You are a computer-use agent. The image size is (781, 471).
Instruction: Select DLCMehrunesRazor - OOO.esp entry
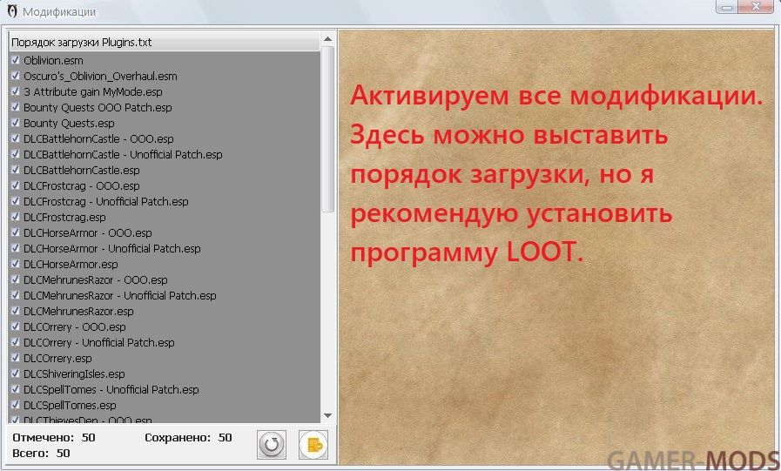[x=96, y=279]
